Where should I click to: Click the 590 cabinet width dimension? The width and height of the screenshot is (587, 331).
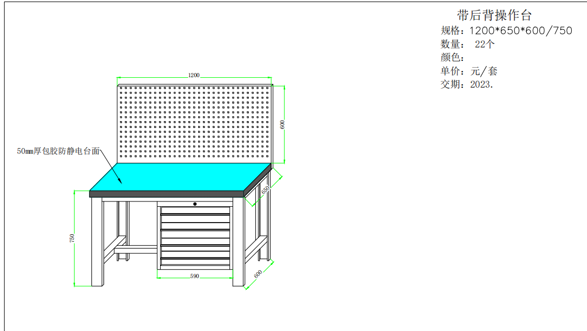(x=194, y=276)
